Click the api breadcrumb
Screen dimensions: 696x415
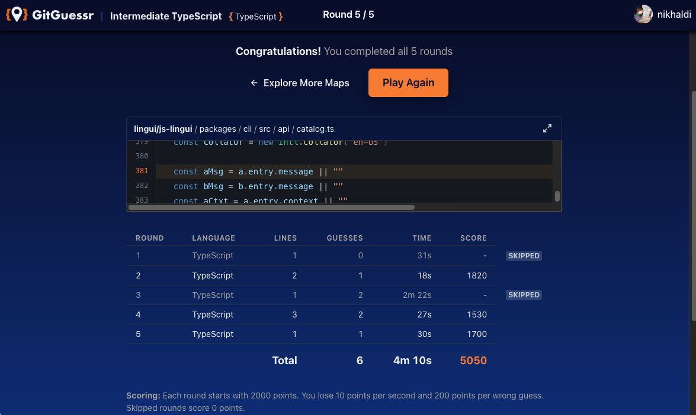[x=283, y=128]
